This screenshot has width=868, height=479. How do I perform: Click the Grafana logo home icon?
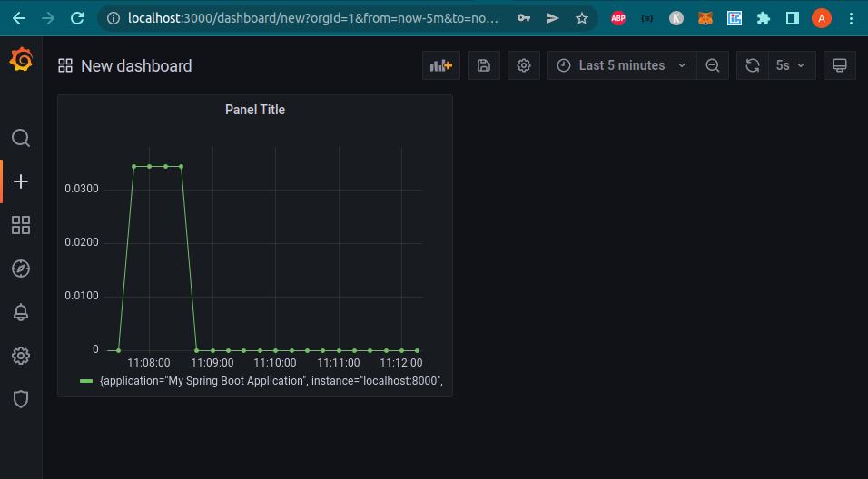coord(21,61)
